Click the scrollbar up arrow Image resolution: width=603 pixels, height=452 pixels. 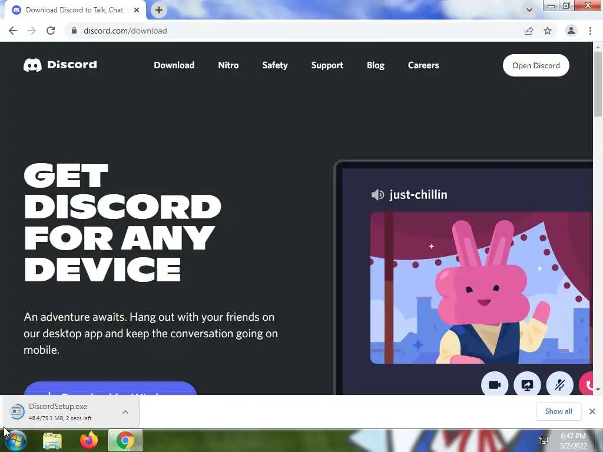(598, 46)
